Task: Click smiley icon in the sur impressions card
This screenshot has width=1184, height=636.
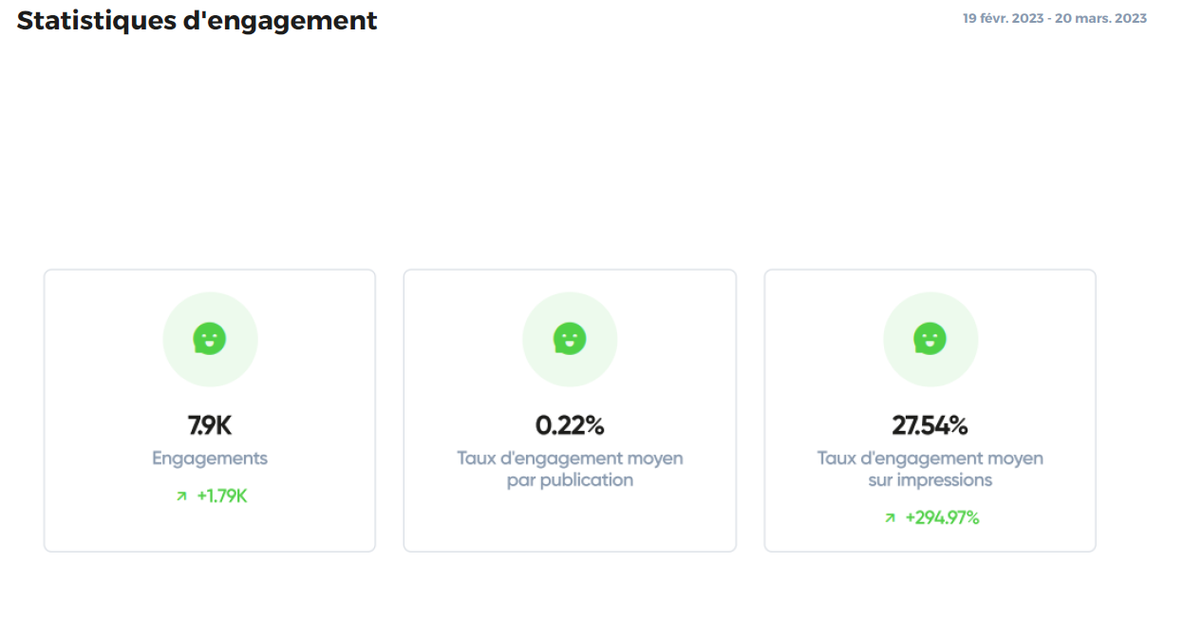Action: (930, 339)
